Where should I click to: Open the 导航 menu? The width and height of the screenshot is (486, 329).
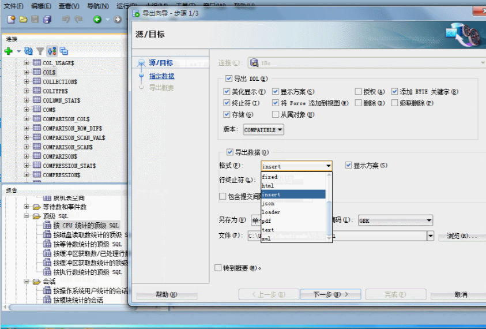point(97,6)
